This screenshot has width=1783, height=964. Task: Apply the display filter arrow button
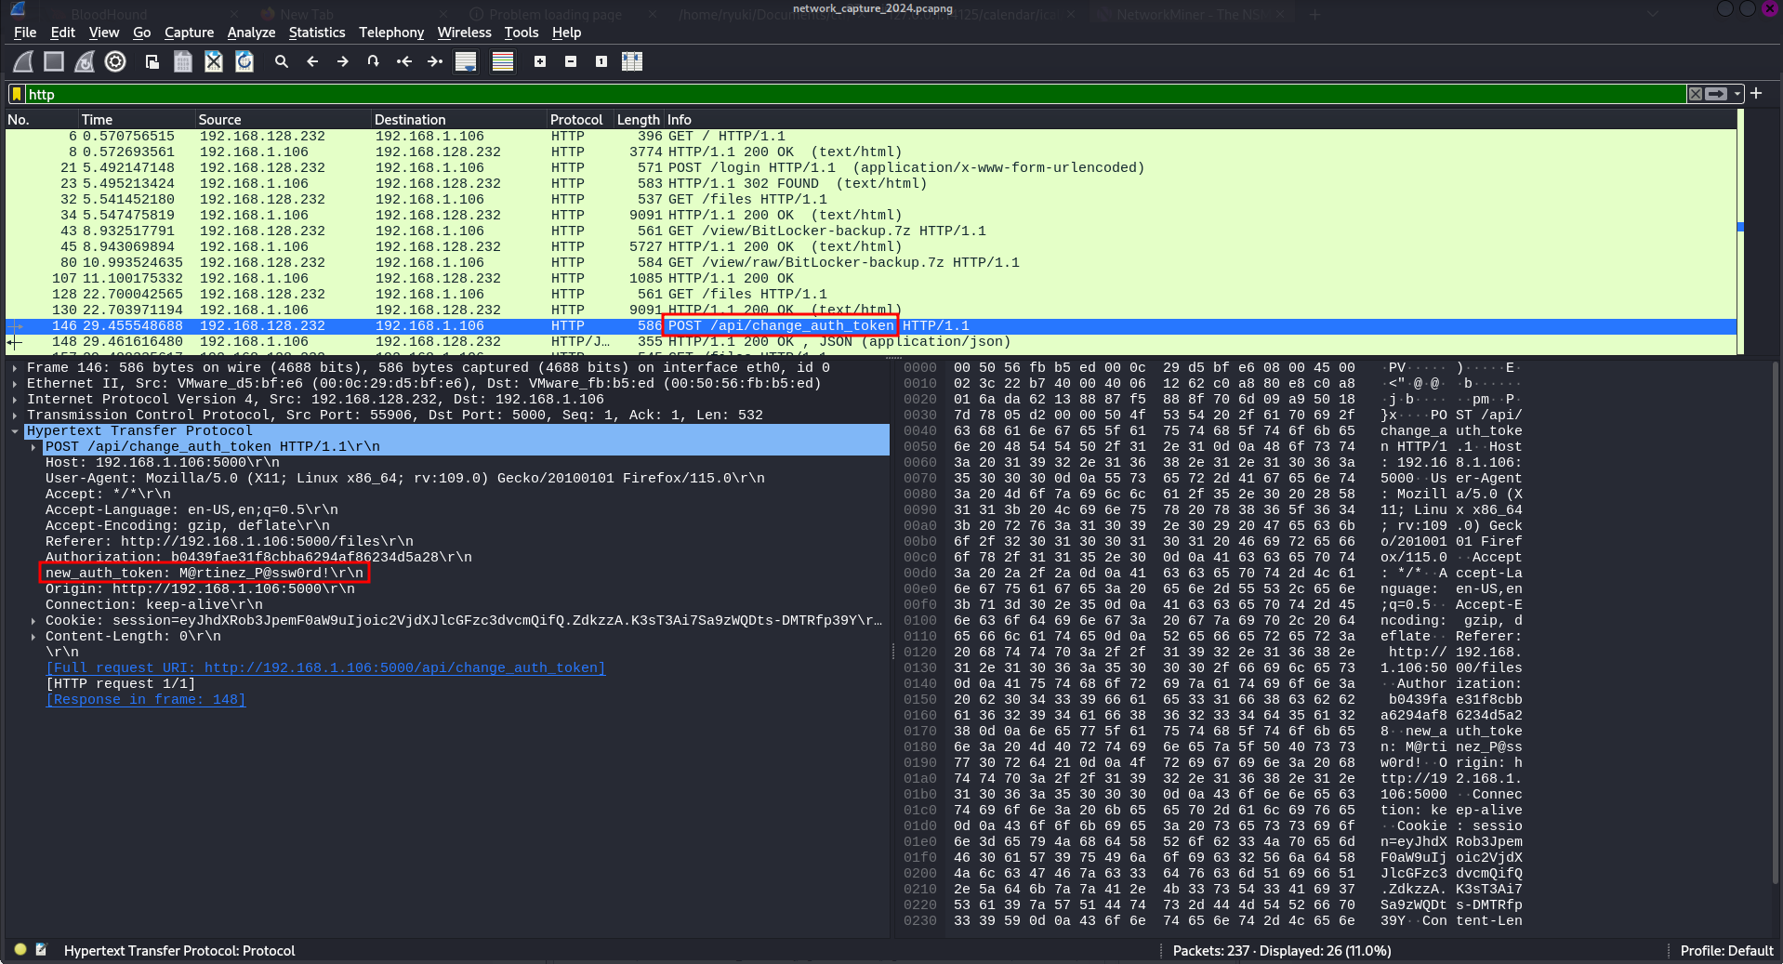coord(1716,94)
